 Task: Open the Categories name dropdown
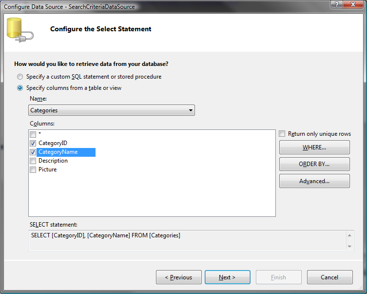click(112, 110)
